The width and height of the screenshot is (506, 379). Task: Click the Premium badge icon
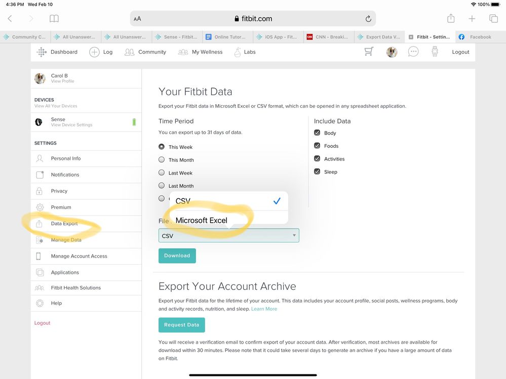40,207
